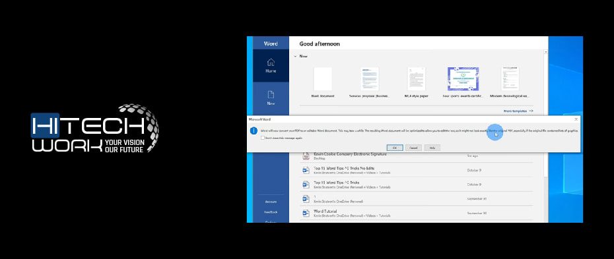Open Feedback in the Word sidebar

pos(271,212)
